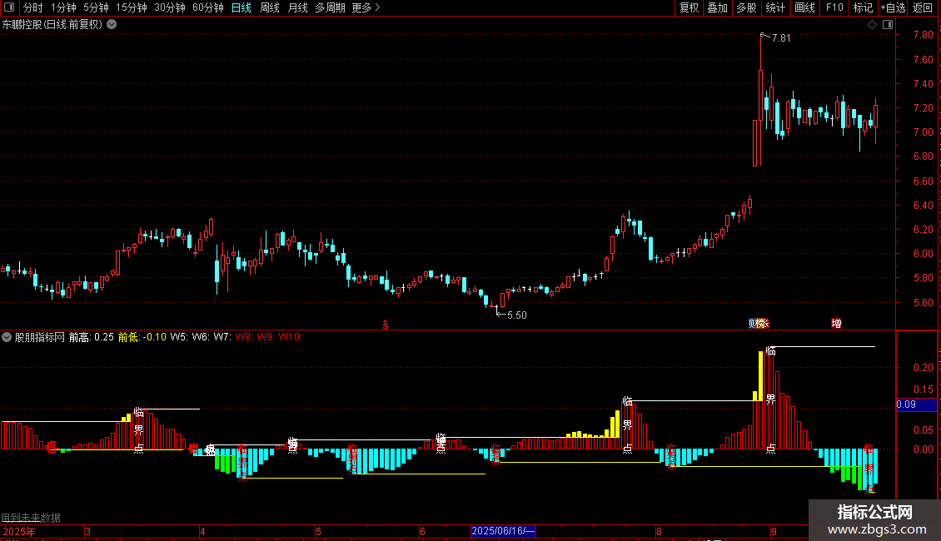
Task: Click the 7.80 price axis label
Action: click(x=924, y=35)
